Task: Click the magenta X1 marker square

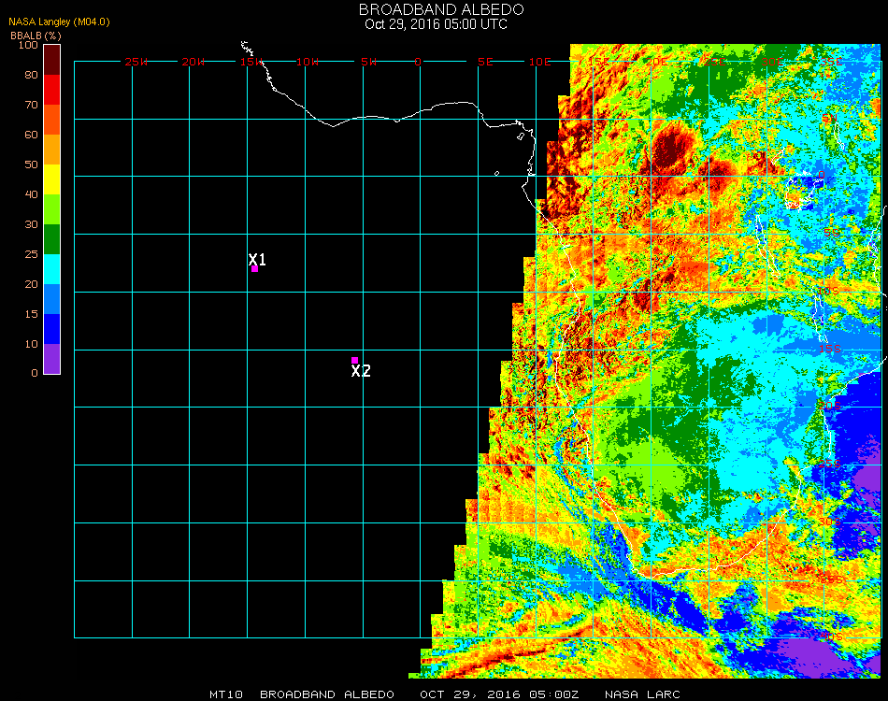Action: [x=255, y=269]
